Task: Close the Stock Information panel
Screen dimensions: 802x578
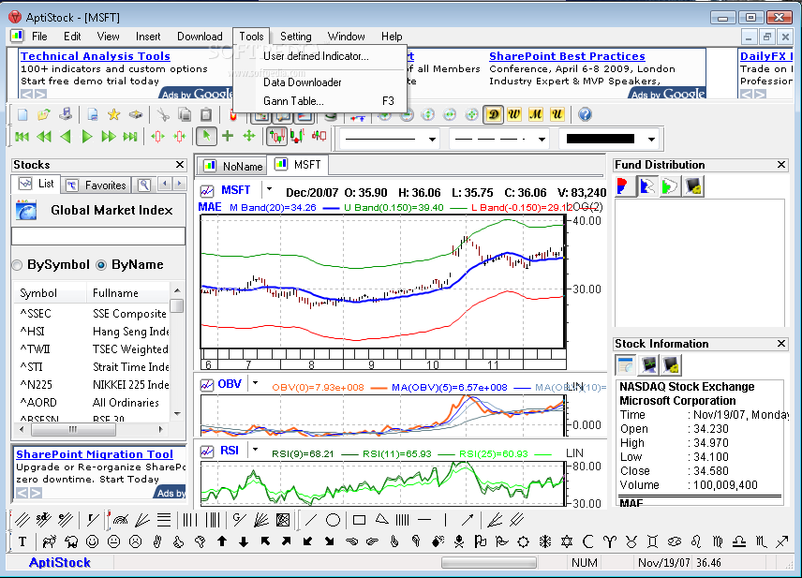Action: (x=781, y=344)
